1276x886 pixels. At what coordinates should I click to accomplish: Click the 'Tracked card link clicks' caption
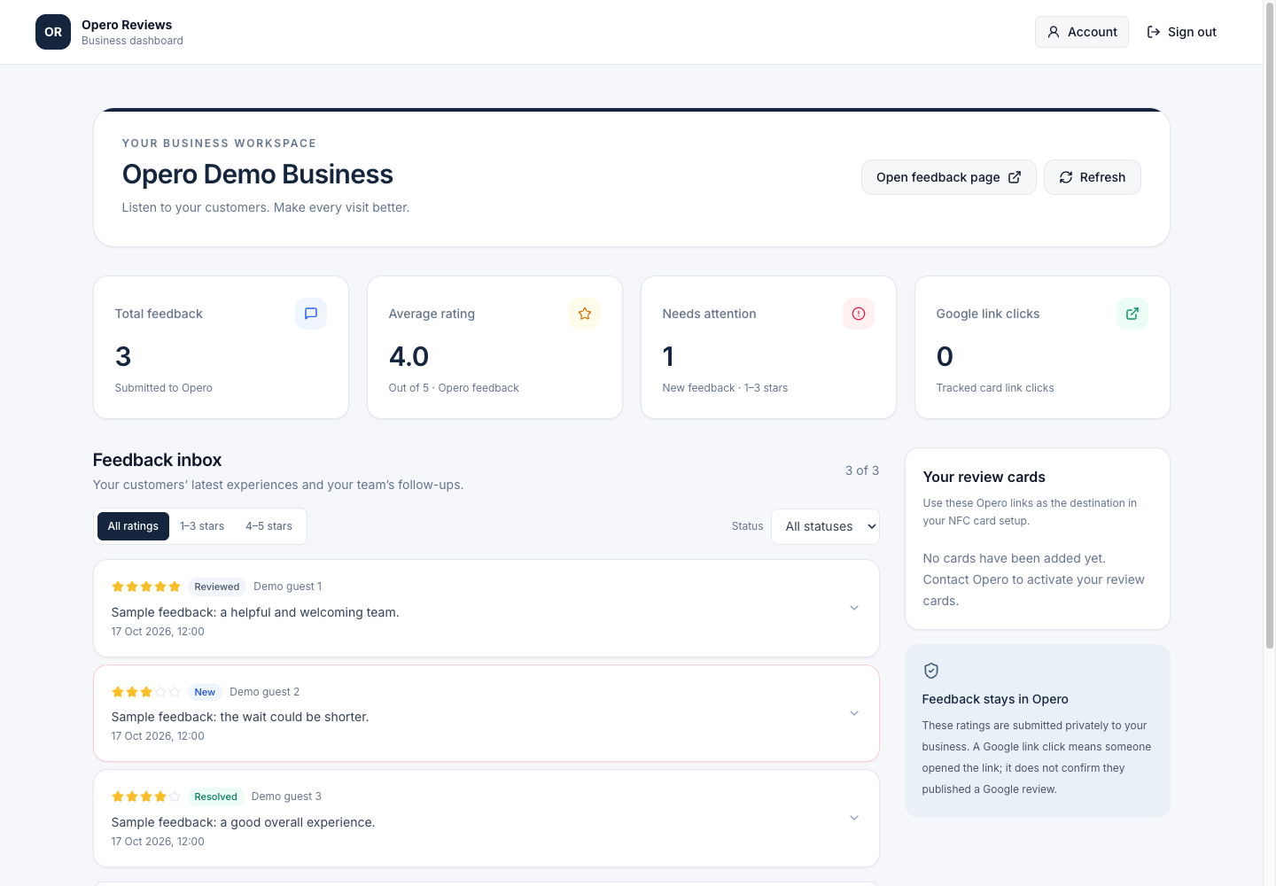[x=995, y=388]
